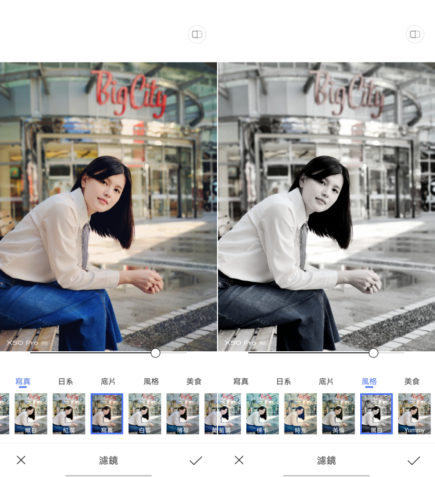The height and width of the screenshot is (477, 435).
Task: Select the 底片 filter category
Action: (107, 381)
